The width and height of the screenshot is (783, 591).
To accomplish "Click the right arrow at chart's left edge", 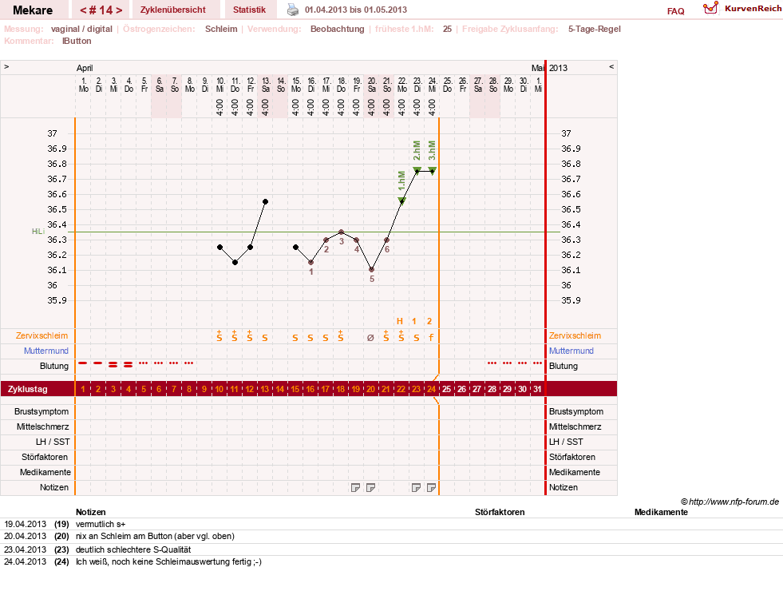I will (x=6, y=66).
